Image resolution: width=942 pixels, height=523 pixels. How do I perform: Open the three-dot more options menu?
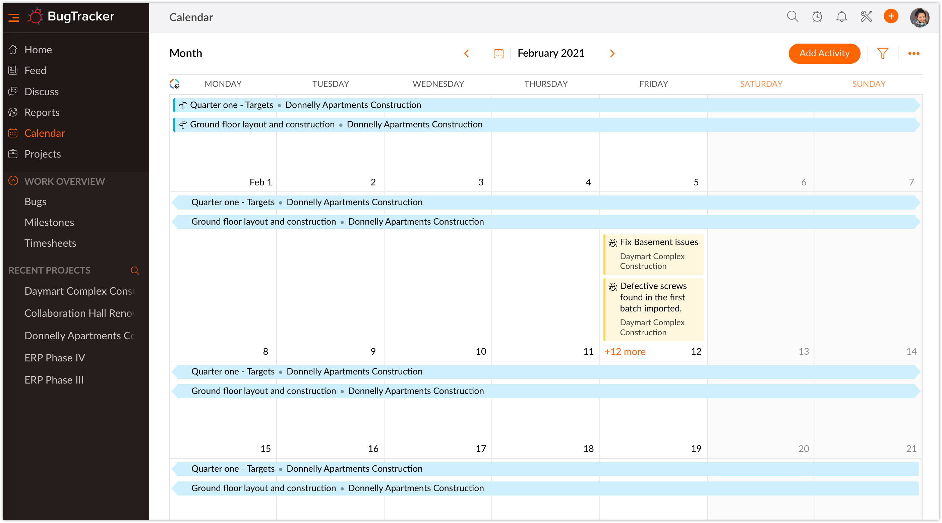[914, 53]
